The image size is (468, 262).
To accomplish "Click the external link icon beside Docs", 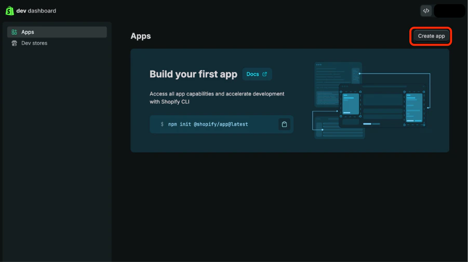I will coord(264,74).
